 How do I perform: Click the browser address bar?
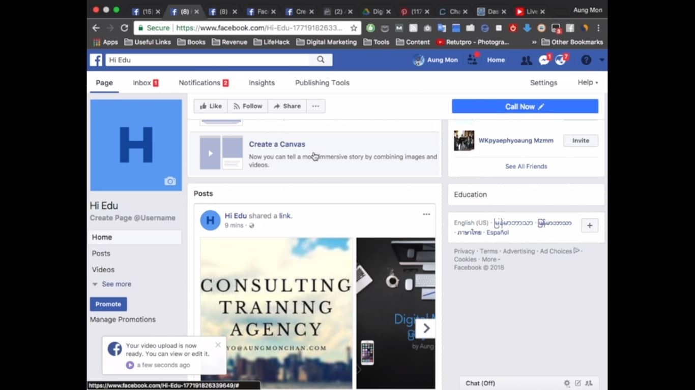pyautogui.click(x=259, y=28)
